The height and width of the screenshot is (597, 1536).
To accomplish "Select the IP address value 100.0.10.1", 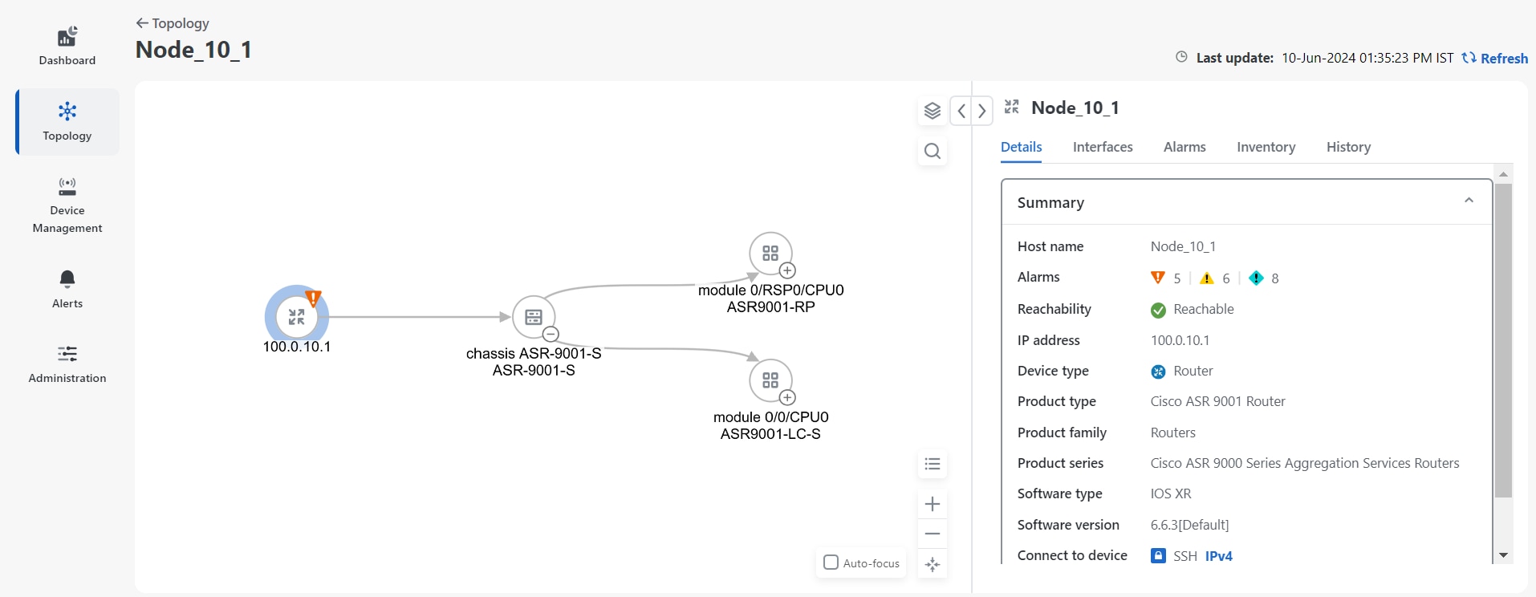I will (1180, 340).
